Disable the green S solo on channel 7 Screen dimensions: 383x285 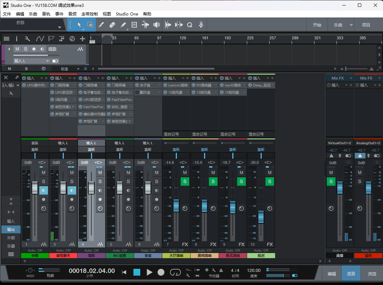point(185,181)
